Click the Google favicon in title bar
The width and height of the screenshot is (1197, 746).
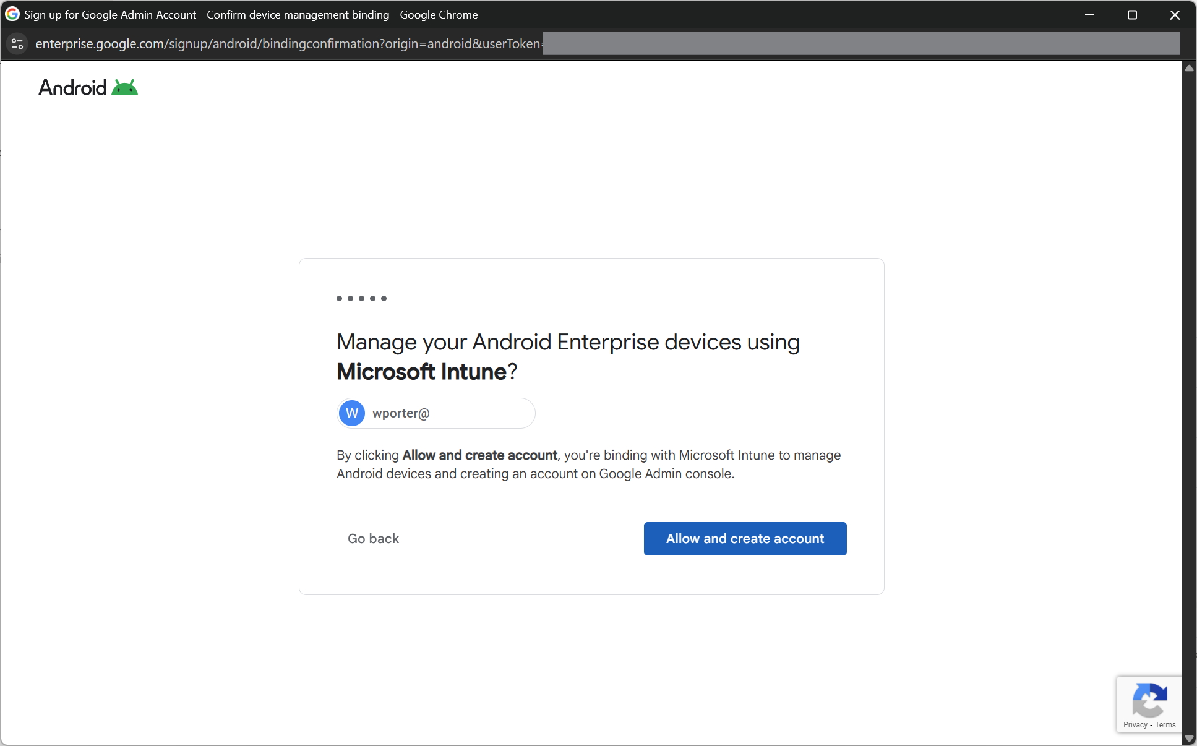(x=12, y=14)
